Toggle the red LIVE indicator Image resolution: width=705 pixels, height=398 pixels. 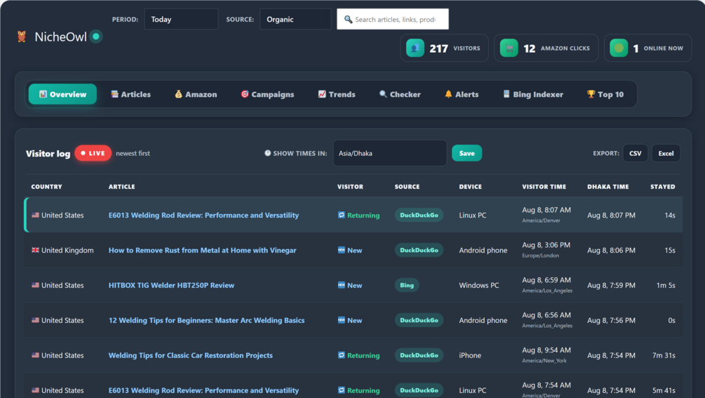[93, 153]
